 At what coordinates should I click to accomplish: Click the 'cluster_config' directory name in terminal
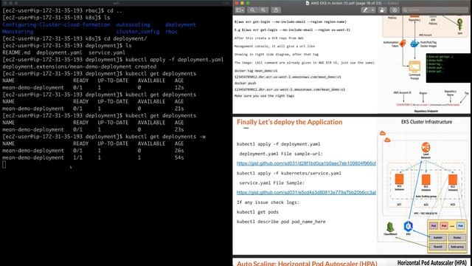pos(138,31)
